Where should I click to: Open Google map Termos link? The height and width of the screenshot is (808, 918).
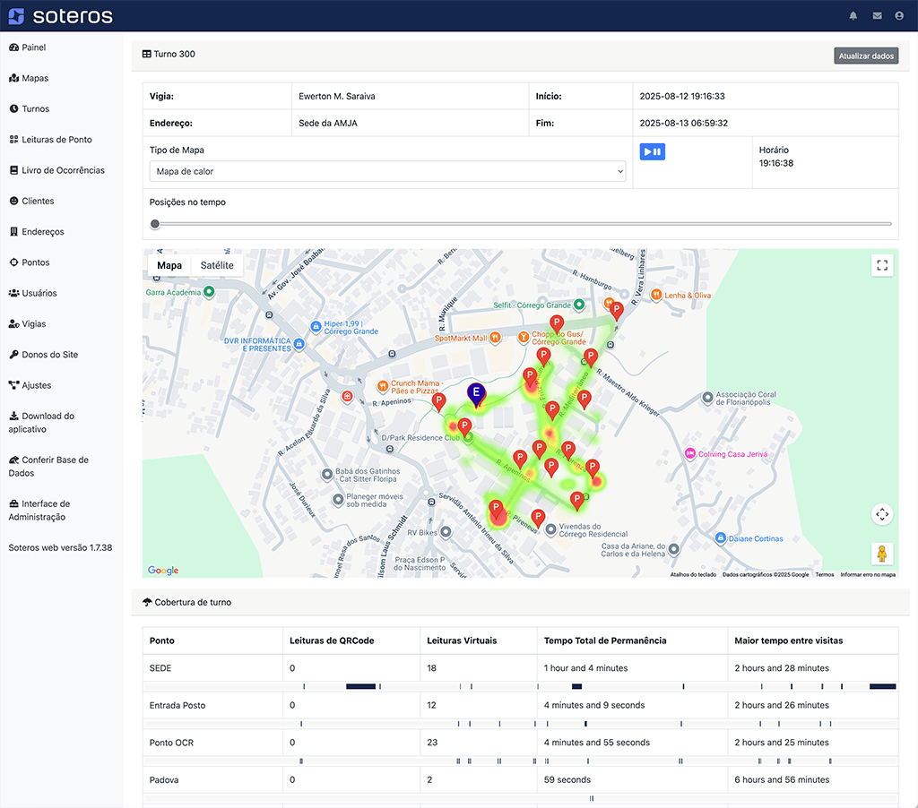point(824,575)
